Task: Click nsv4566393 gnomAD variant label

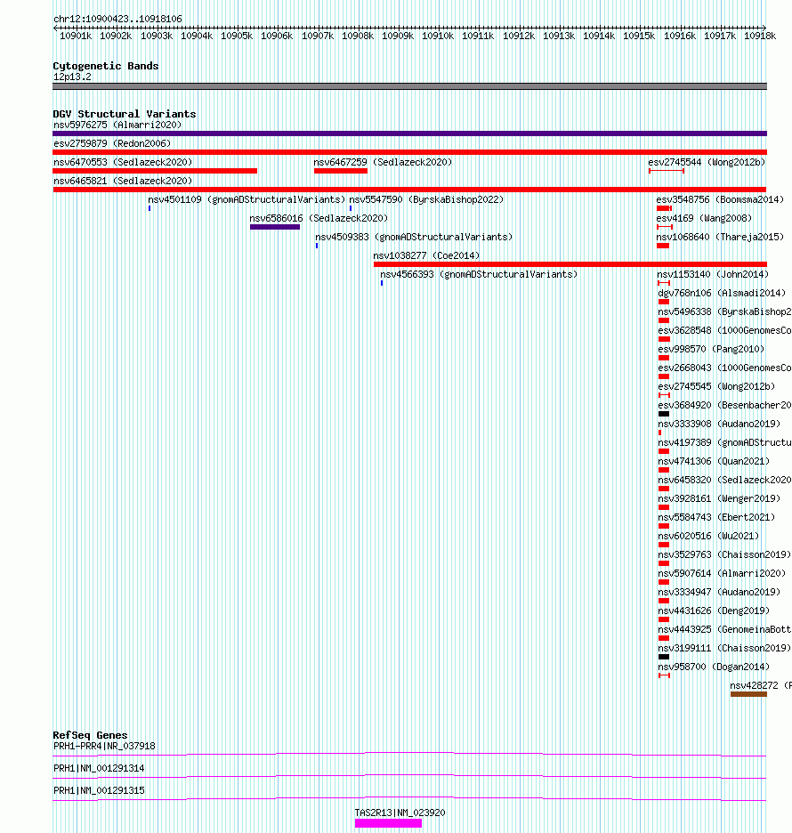Action: point(479,274)
